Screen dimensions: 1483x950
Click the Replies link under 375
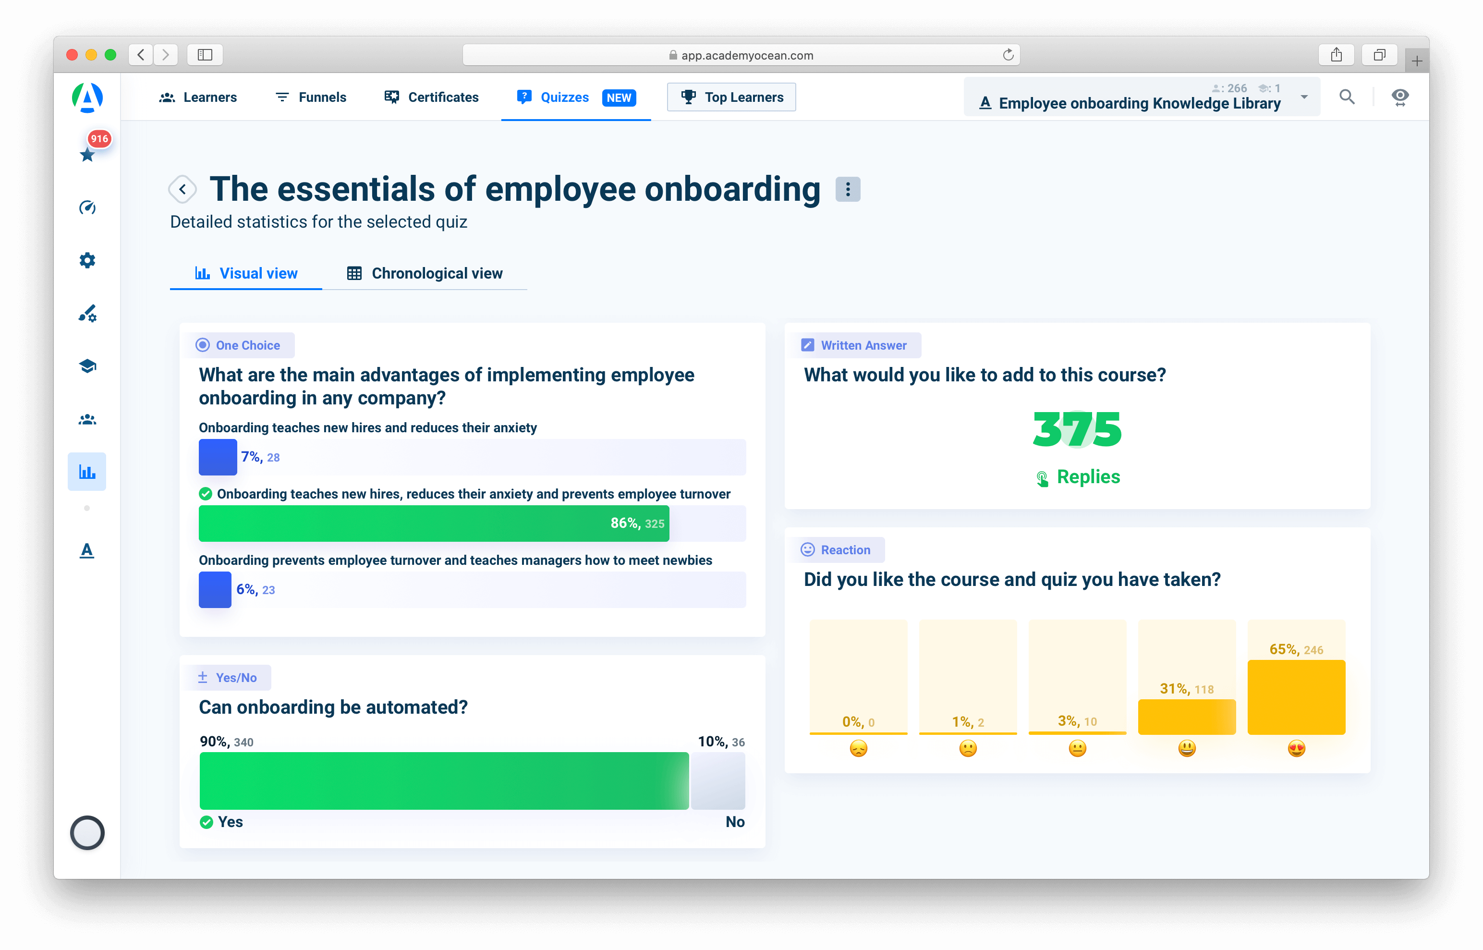coord(1077,477)
